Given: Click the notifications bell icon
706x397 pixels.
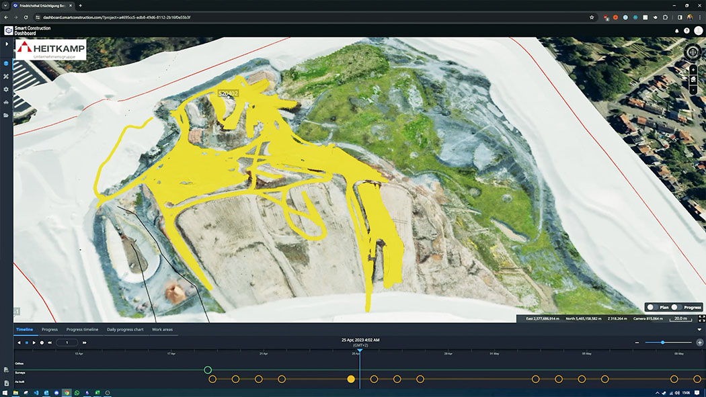Looking at the screenshot, I should [676, 31].
